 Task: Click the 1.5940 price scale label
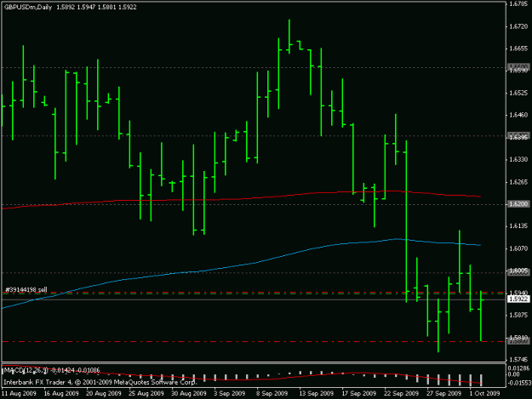(x=518, y=292)
